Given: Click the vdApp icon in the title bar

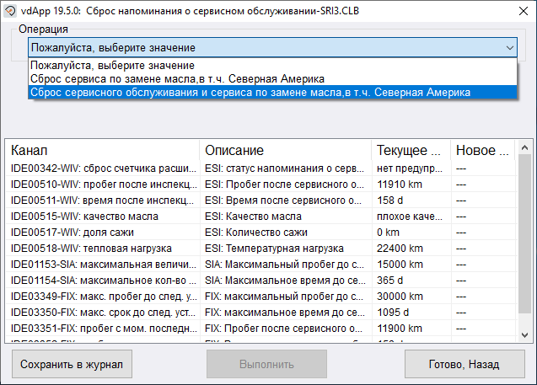Looking at the screenshot, I should tap(12, 10).
